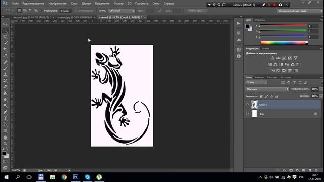Screen dimensions: 324x182
Task: Hide the Фон background layer
Action: pyautogui.click(x=248, y=114)
